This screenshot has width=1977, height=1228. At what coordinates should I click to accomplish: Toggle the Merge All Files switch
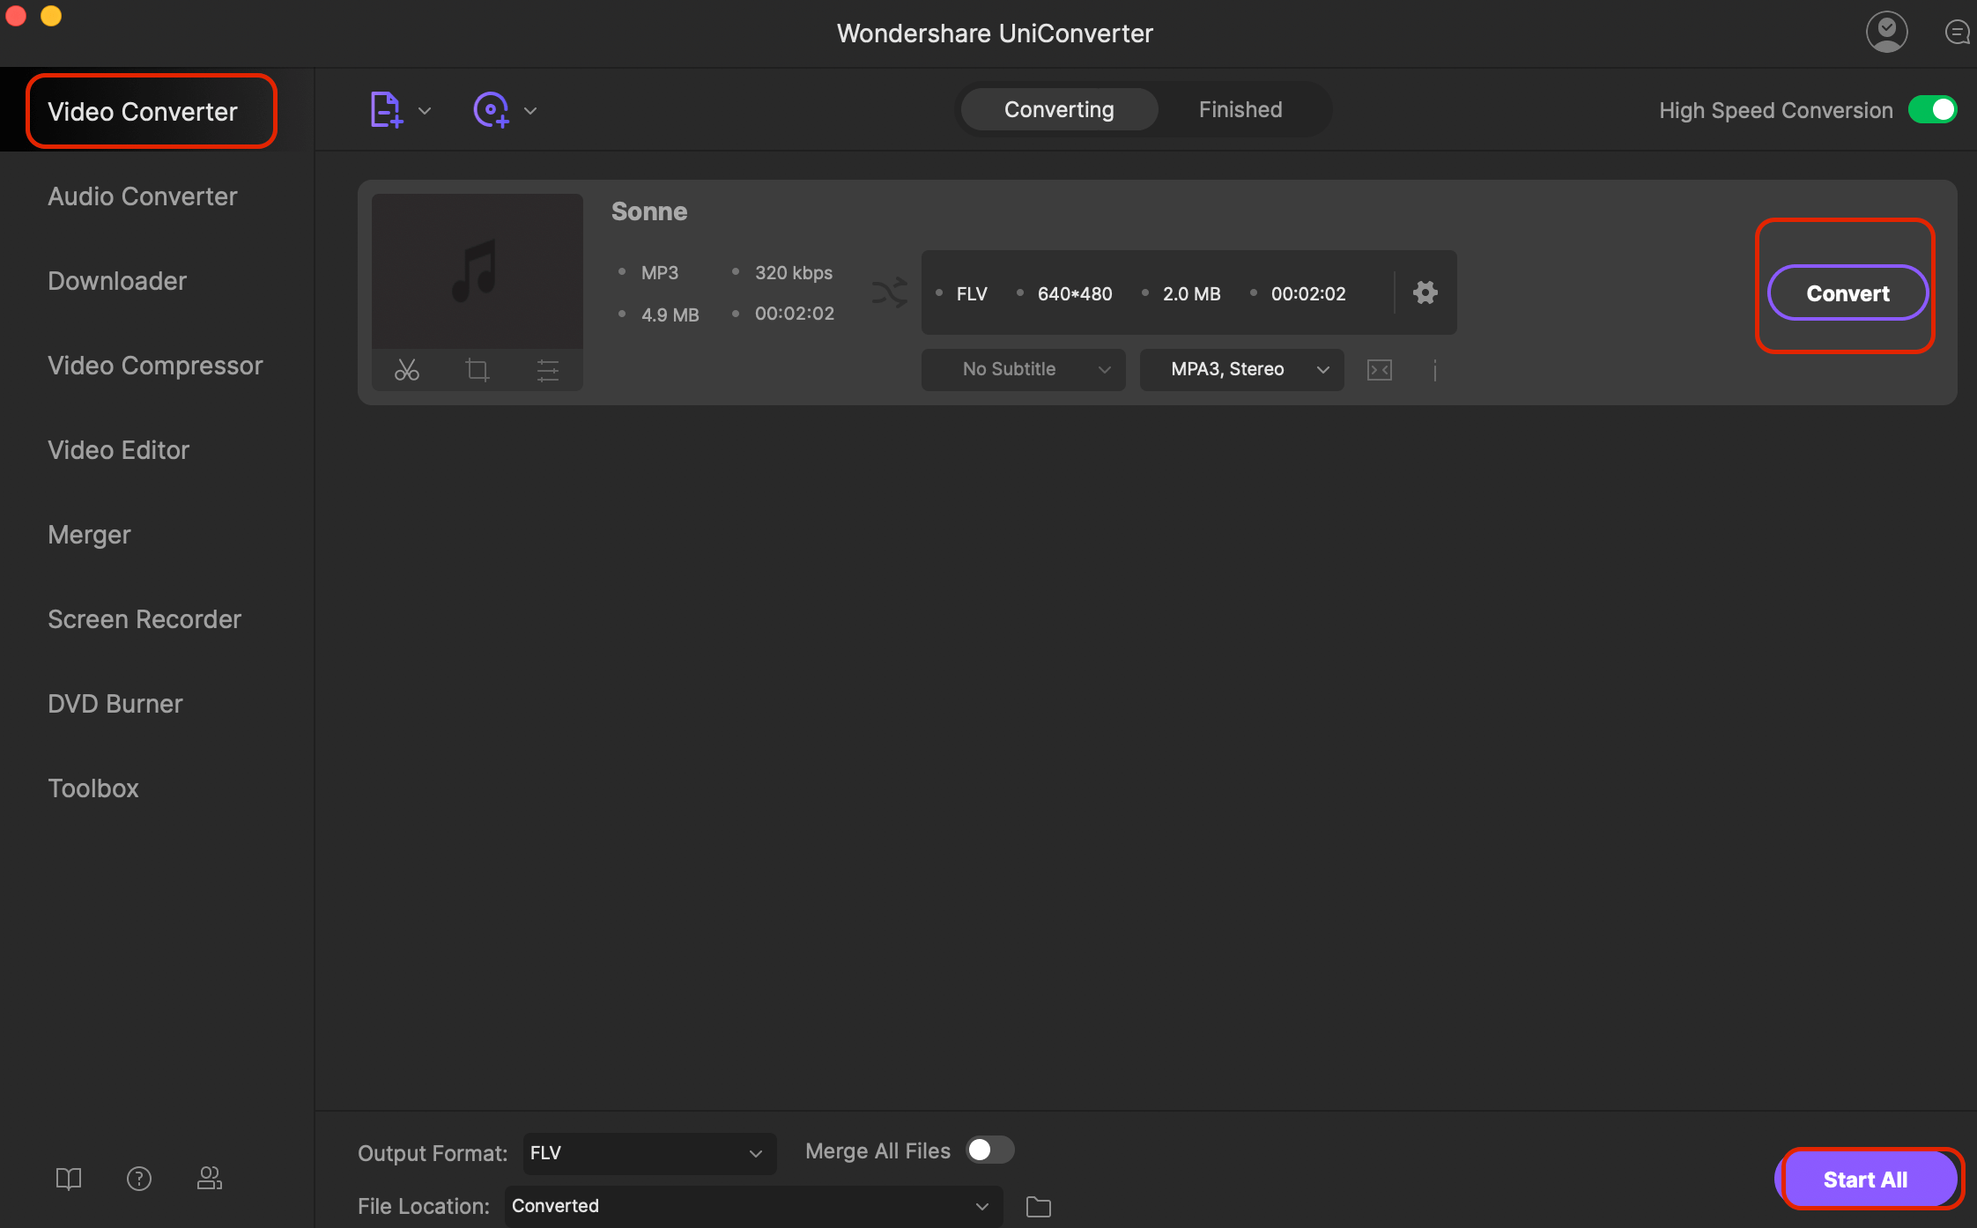[x=990, y=1150]
